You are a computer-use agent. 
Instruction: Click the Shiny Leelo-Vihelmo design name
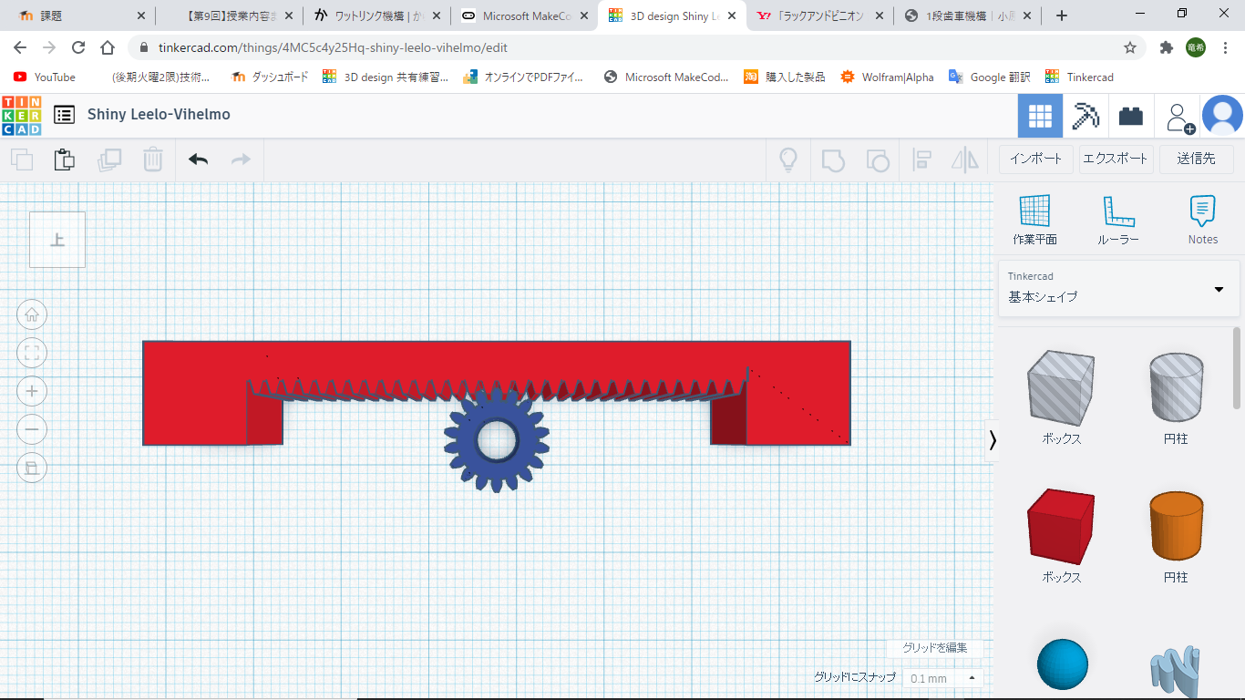point(159,114)
